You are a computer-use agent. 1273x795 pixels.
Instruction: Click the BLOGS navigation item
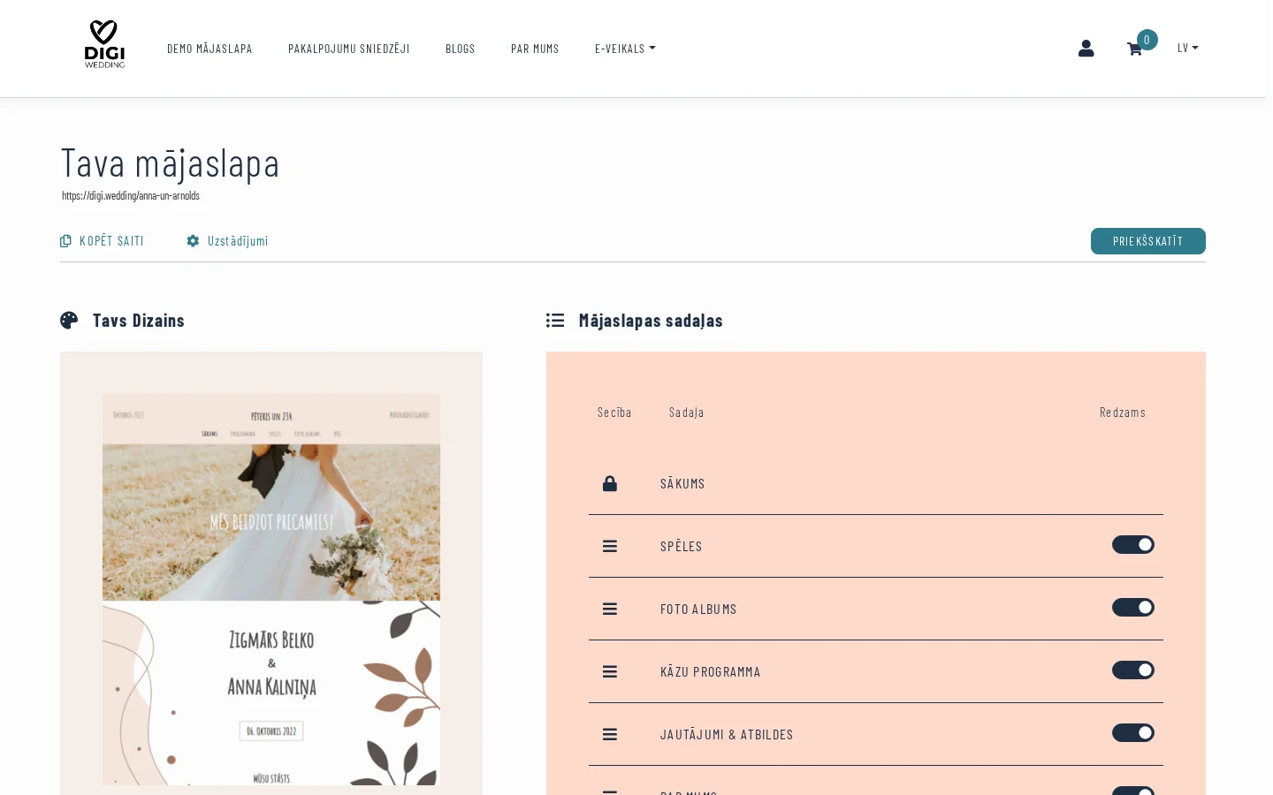[x=460, y=49]
